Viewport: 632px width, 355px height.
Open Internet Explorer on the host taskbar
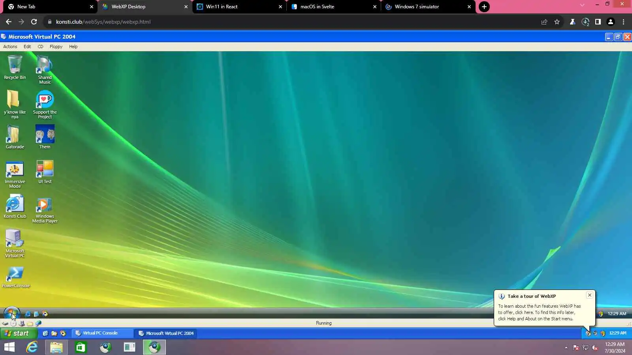[x=32, y=347]
